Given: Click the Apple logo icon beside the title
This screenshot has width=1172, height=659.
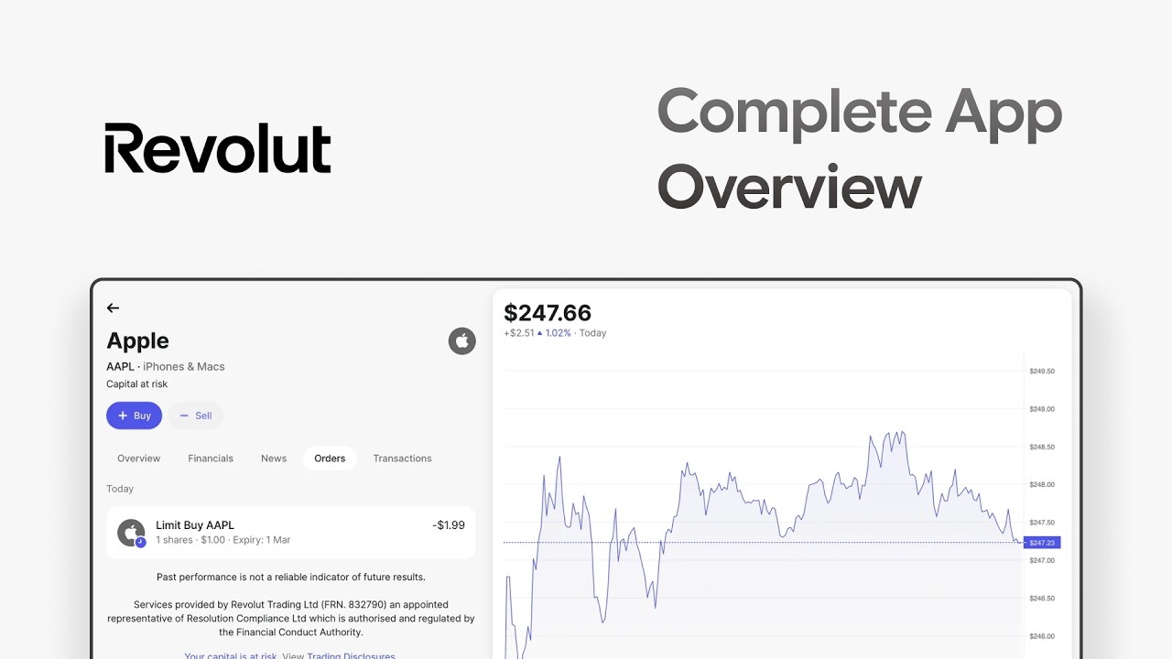Looking at the screenshot, I should pyautogui.click(x=462, y=341).
